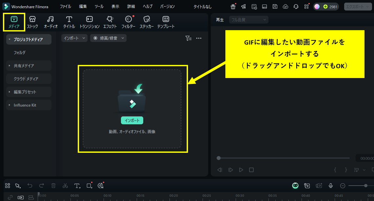
Task: Click the エクスポート button
Action: pyautogui.click(x=355, y=6)
